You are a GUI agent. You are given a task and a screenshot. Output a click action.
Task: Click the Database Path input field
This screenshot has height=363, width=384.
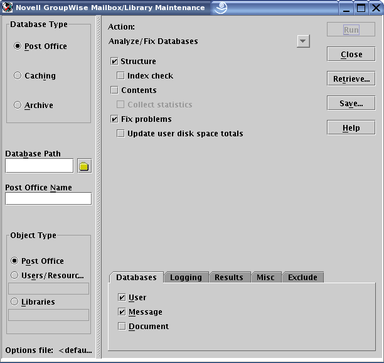(x=39, y=166)
